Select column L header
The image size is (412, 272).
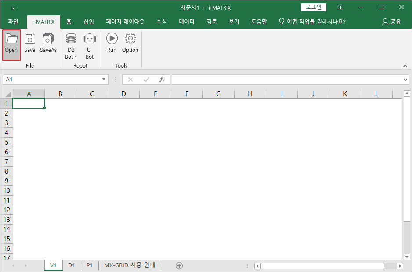pyautogui.click(x=377, y=94)
